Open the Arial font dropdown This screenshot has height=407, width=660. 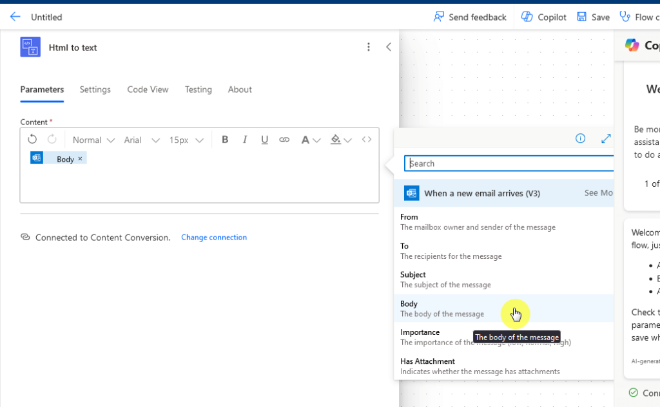[x=142, y=140]
